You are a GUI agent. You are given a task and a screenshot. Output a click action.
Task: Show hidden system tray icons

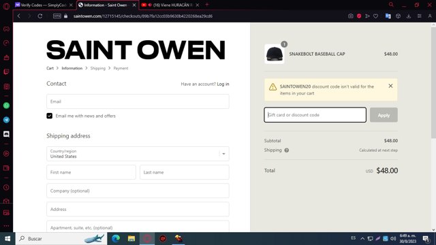pyautogui.click(x=362, y=239)
